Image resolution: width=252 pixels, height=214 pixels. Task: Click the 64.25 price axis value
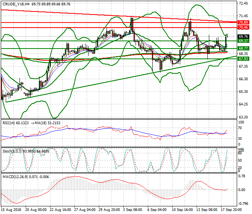pyautogui.click(x=243, y=104)
